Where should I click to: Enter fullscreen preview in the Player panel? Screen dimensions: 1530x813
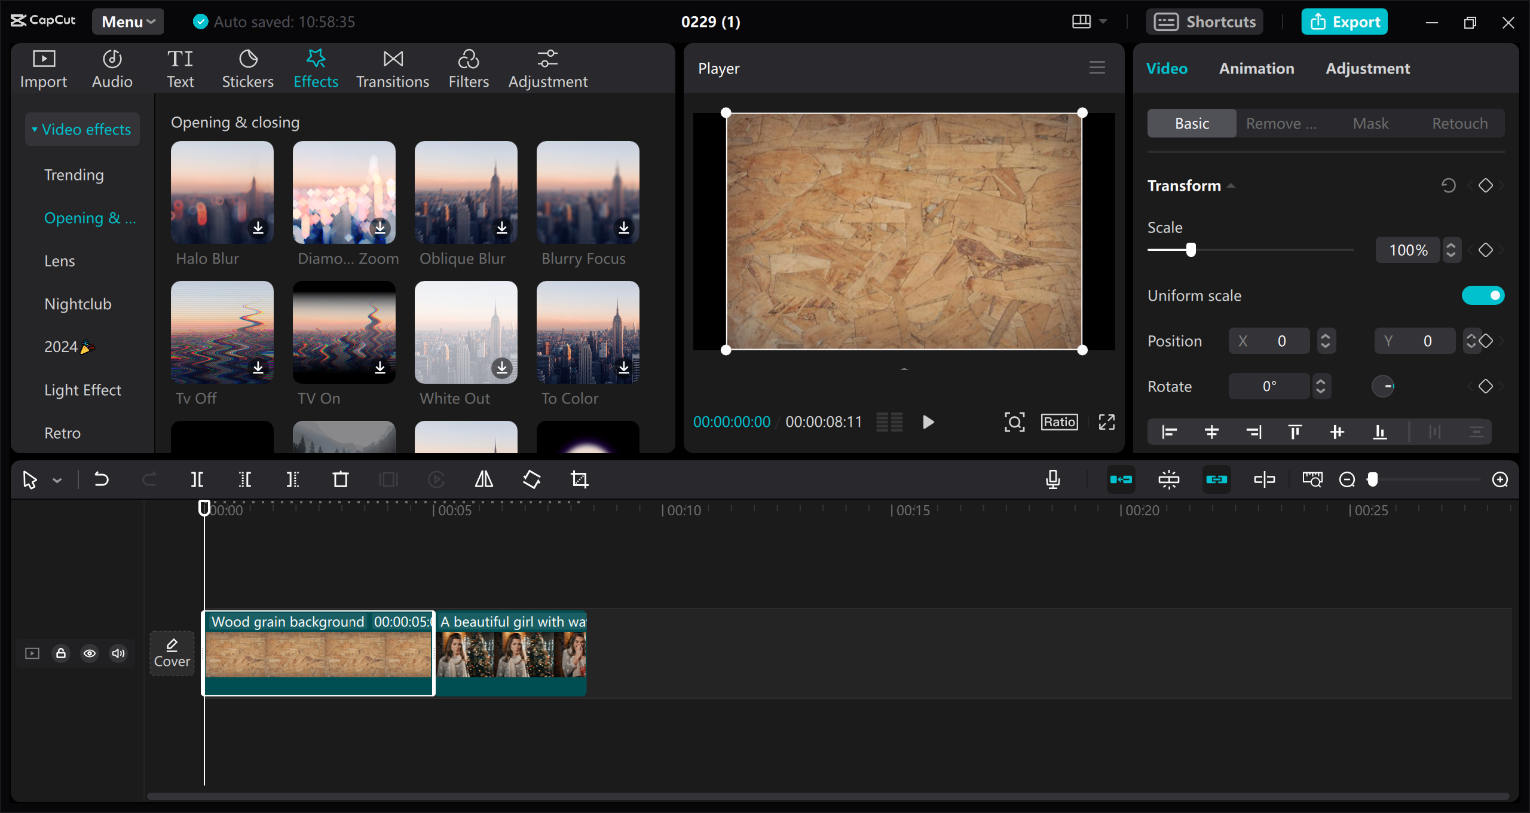coord(1106,421)
